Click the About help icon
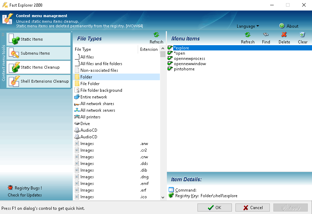This screenshot has width=312, height=214. pos(282,26)
